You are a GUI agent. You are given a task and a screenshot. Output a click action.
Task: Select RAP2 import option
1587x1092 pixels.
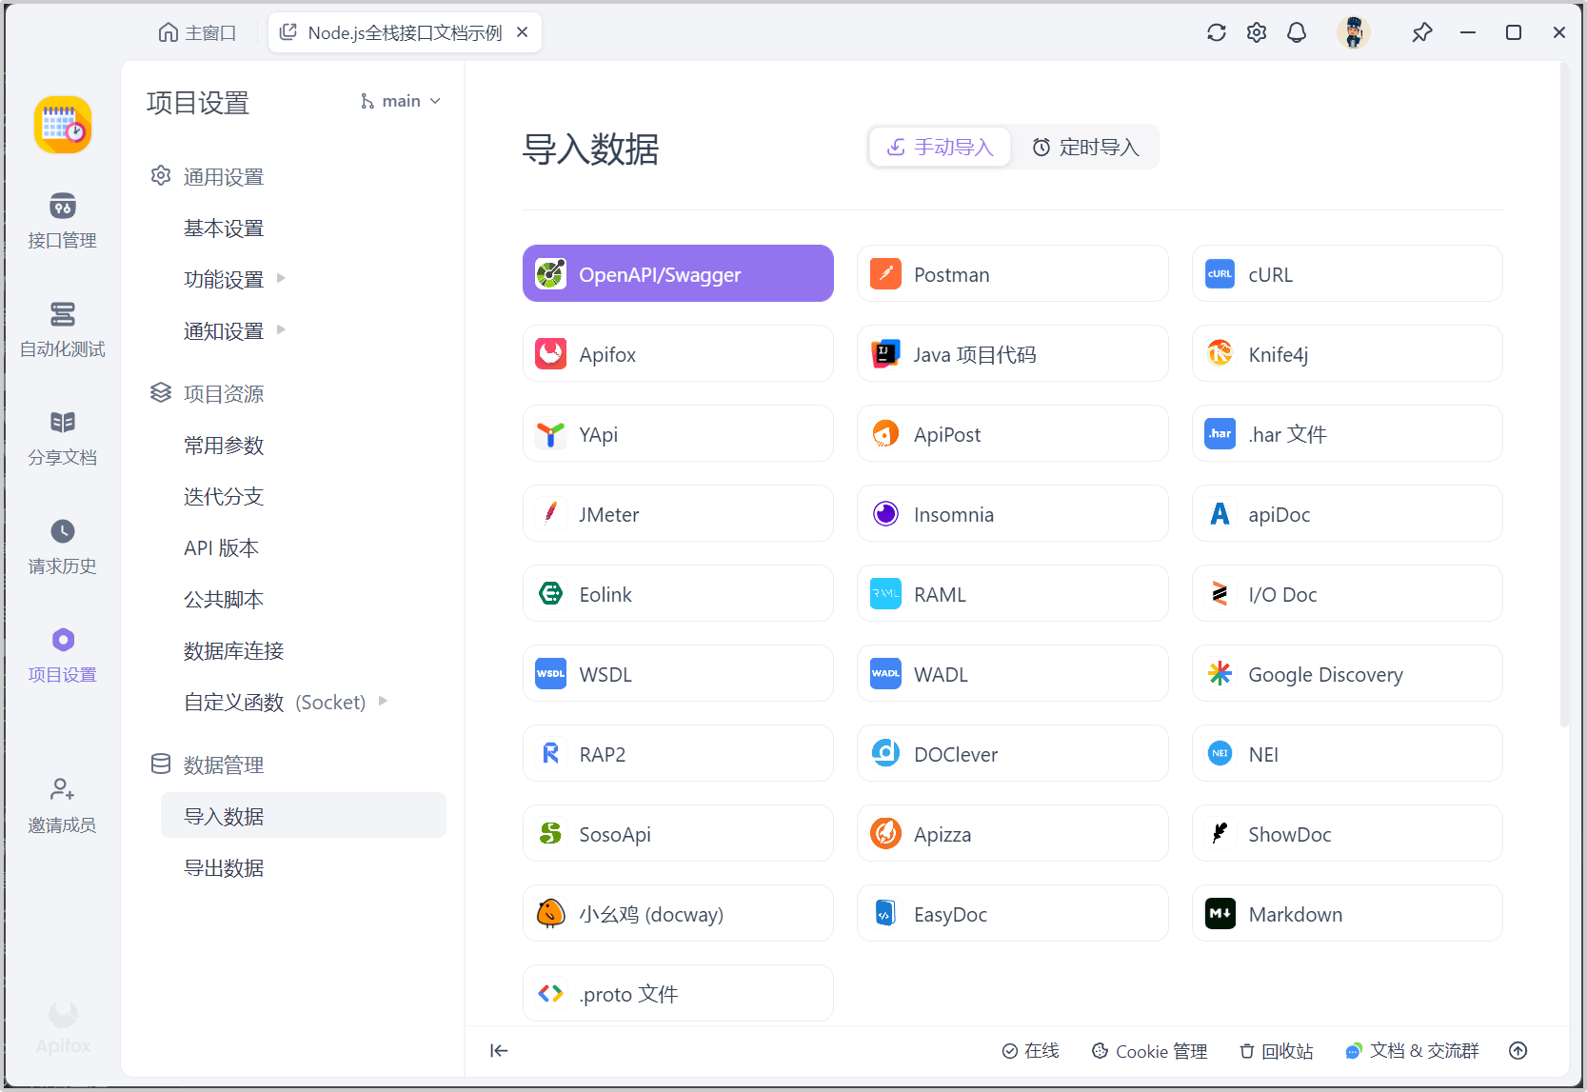(x=678, y=753)
